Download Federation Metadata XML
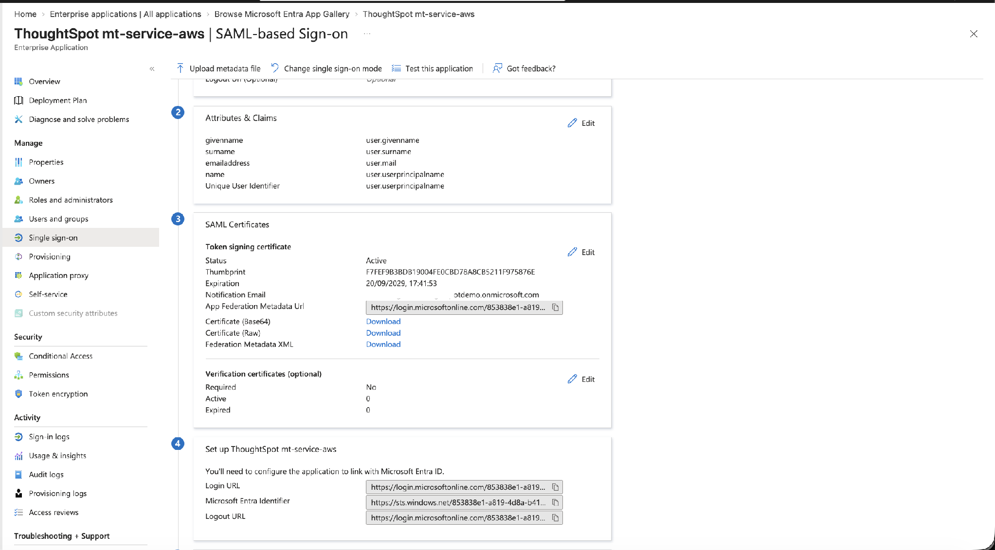Viewport: 995px width, 550px height. tap(383, 344)
